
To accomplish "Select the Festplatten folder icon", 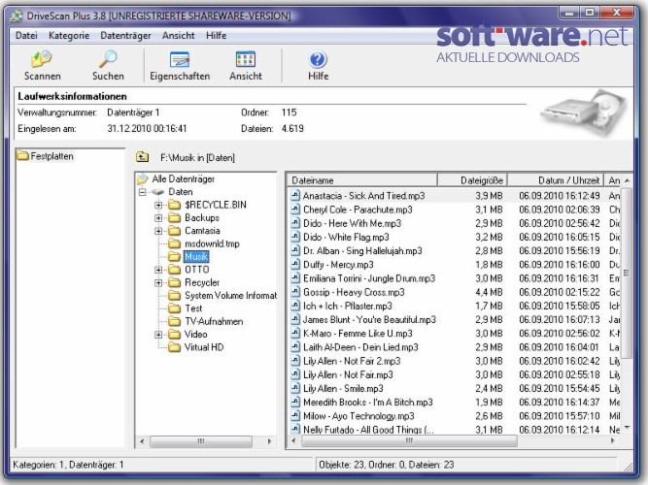I will pos(22,155).
